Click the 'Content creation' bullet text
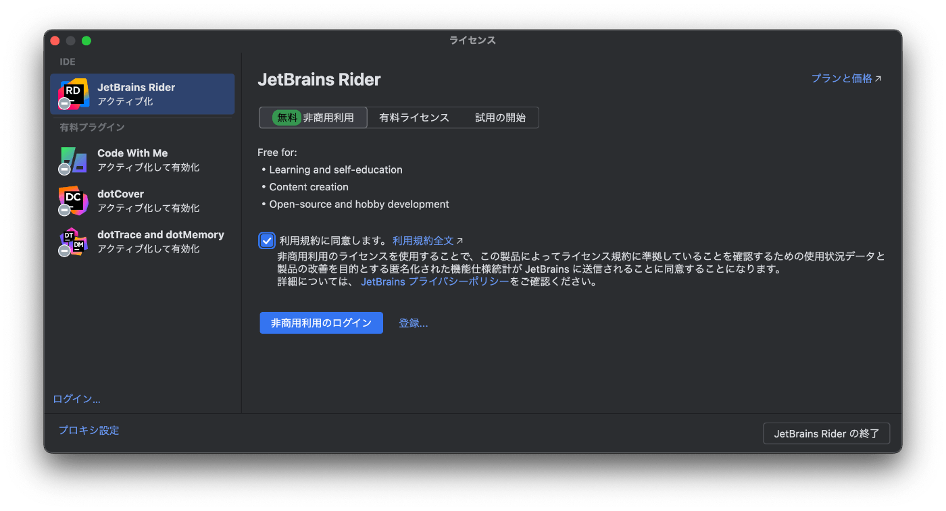946x511 pixels. [309, 187]
